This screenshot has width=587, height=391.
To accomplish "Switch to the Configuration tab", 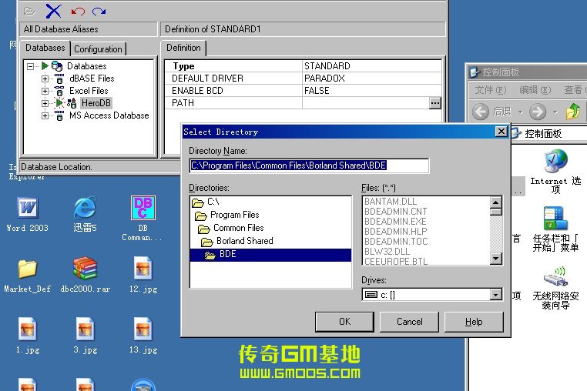I will click(x=98, y=49).
